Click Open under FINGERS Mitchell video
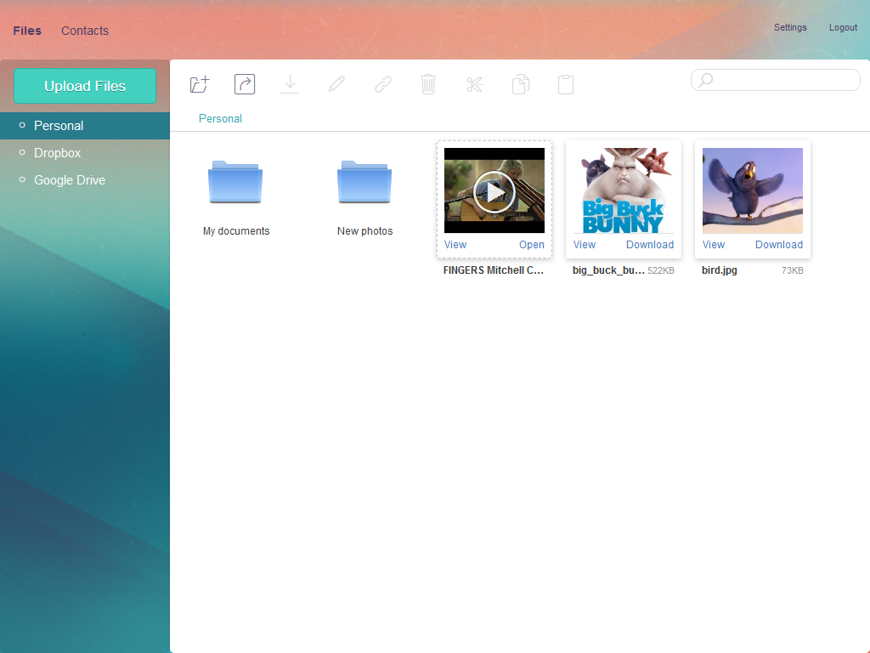Screen dimensions: 870x653 pos(532,244)
